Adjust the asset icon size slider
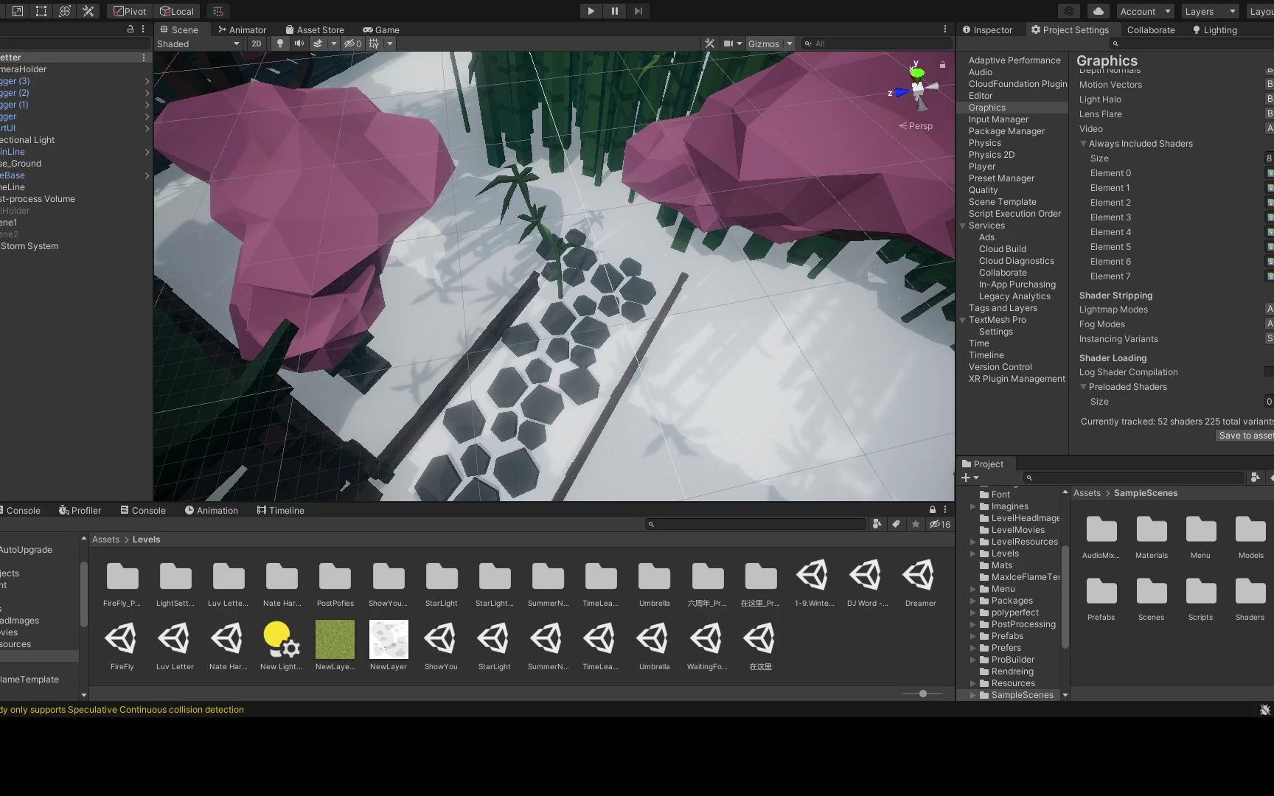 point(923,694)
